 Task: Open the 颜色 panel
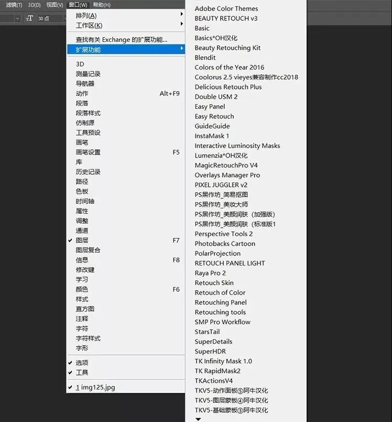[126, 289]
